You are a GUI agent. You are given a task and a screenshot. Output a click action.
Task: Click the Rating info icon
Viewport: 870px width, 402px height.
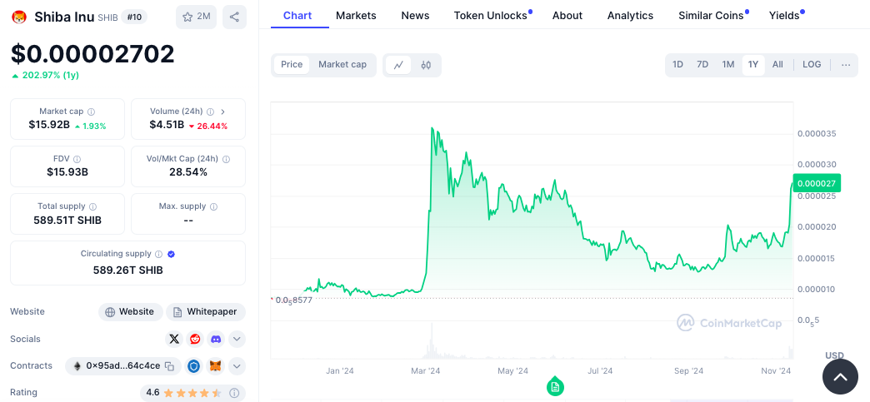point(234,393)
